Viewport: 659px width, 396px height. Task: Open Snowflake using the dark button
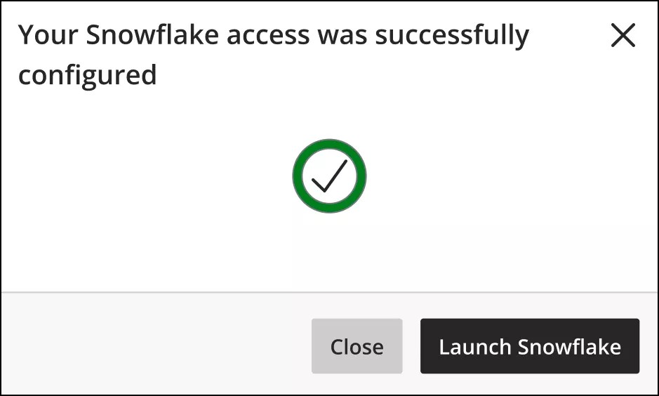529,346
